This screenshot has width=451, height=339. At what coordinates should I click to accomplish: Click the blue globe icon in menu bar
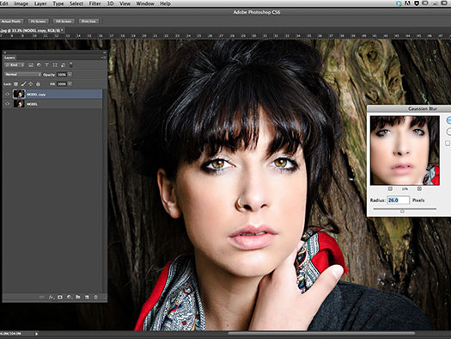click(x=399, y=3)
